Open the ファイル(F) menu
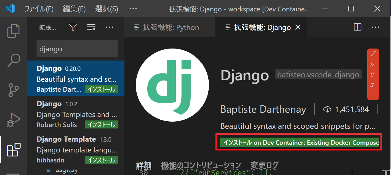The height and width of the screenshot is (175, 391). click(x=39, y=9)
